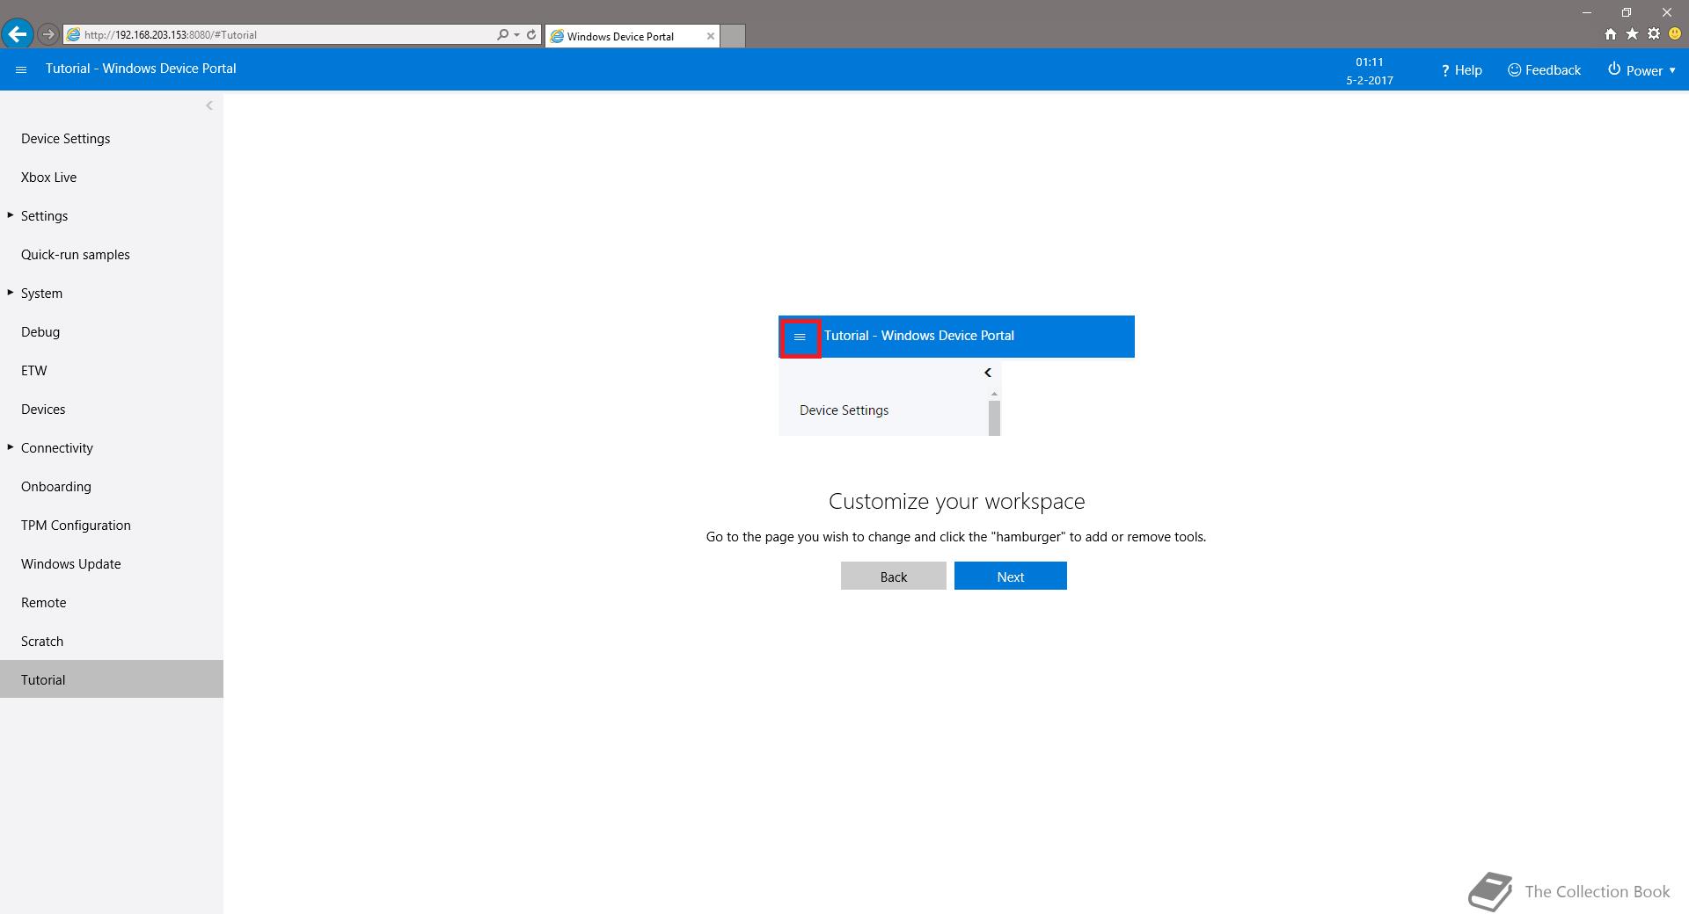The image size is (1689, 914).
Task: Open browser Tools gear icon
Action: click(1654, 33)
